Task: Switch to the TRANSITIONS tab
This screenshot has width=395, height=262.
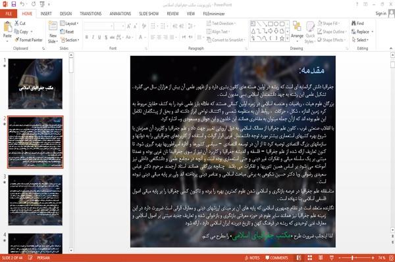Action: tap(91, 14)
